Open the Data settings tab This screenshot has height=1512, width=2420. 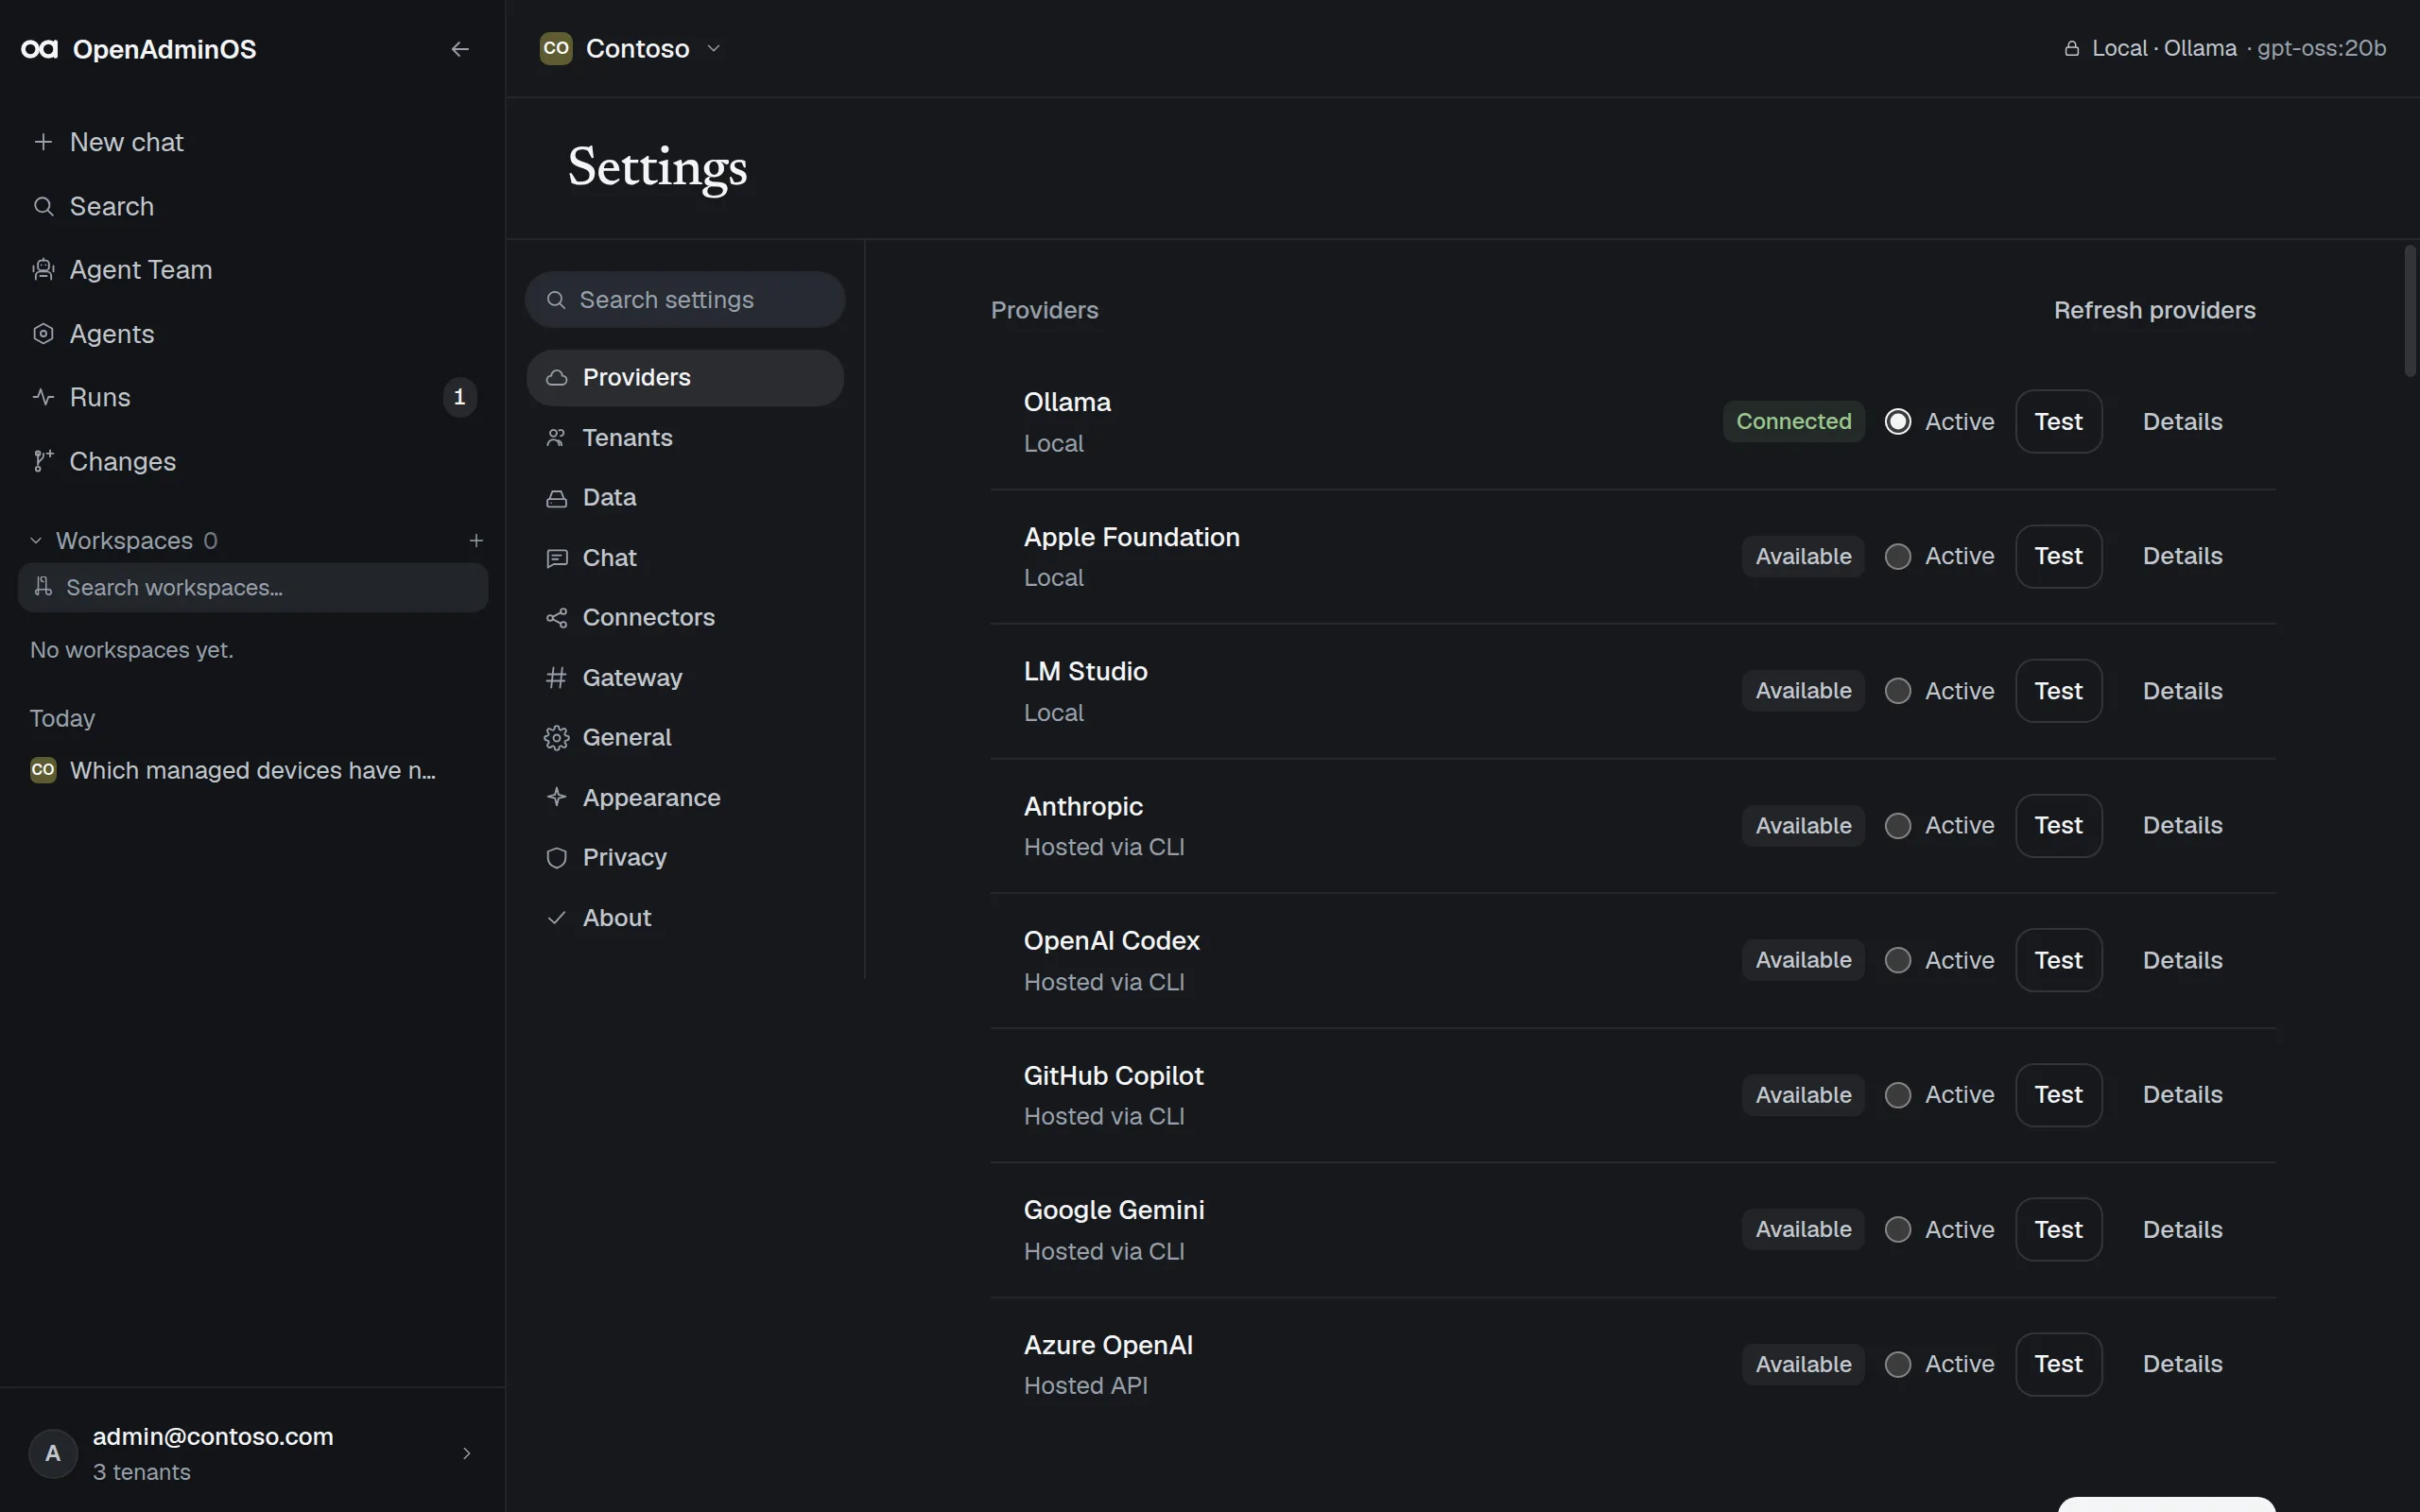point(685,498)
